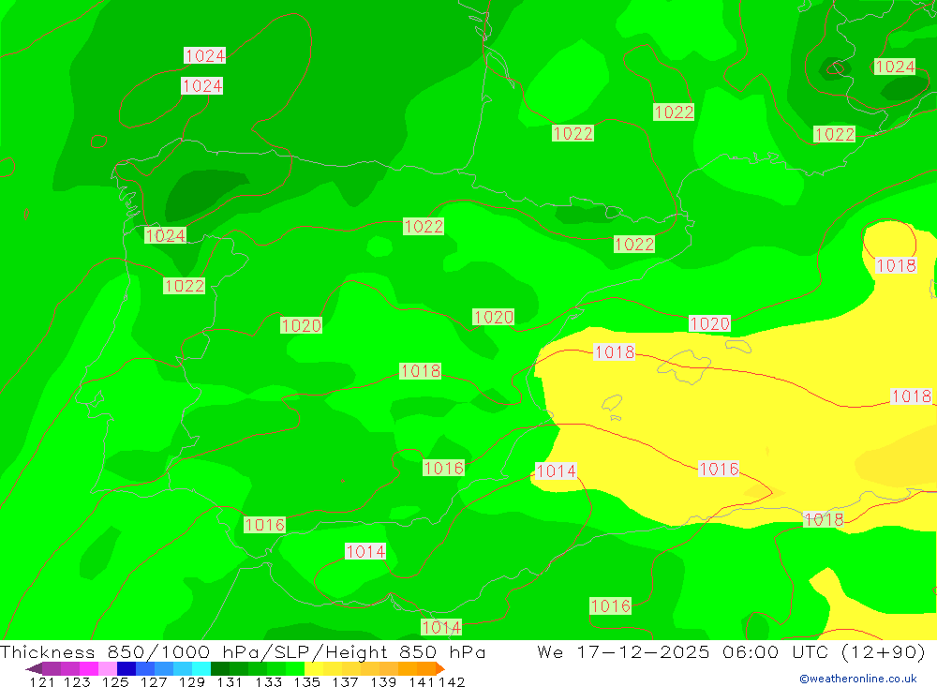937x687 pixels.
Task: Click the legend value 131
Action: point(230,682)
